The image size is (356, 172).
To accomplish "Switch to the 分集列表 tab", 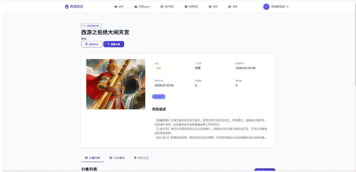I will (92, 158).
